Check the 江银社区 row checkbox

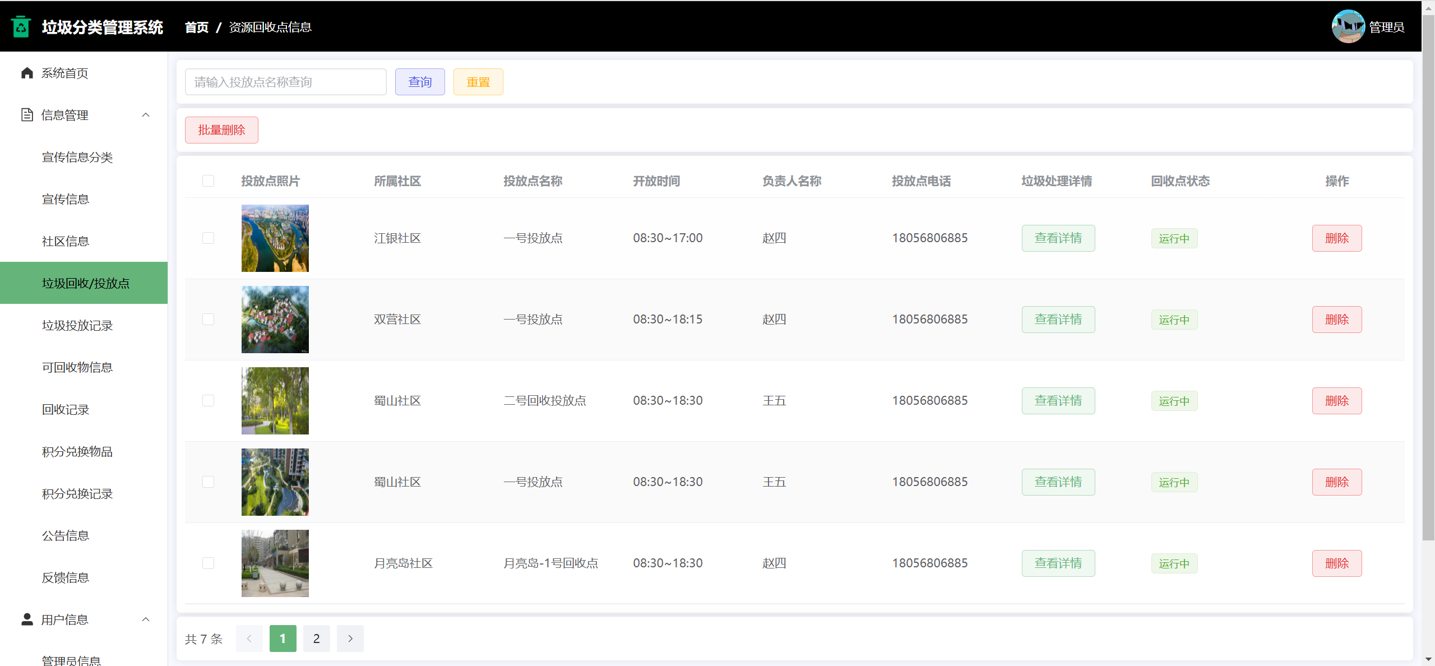(208, 238)
